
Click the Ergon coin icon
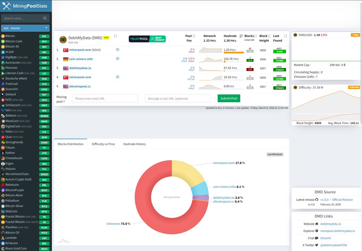[x=3, y=164]
